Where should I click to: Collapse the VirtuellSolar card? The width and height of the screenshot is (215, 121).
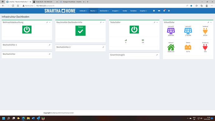click(211, 22)
